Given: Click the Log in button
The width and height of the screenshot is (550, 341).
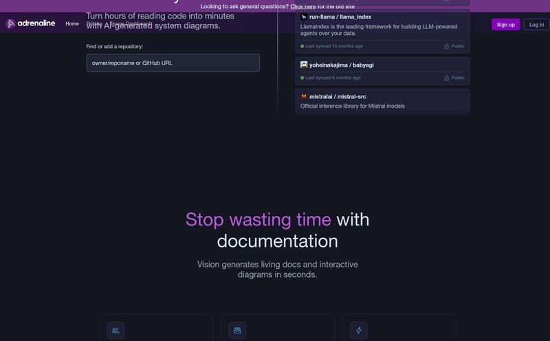Looking at the screenshot, I should [x=536, y=25].
